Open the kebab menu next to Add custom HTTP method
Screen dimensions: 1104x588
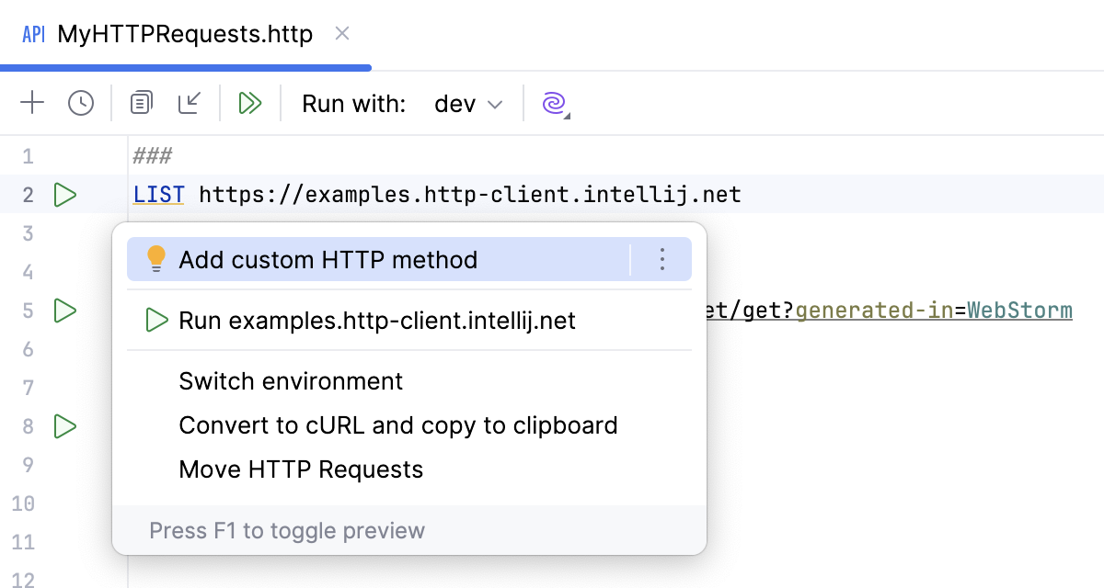click(661, 259)
